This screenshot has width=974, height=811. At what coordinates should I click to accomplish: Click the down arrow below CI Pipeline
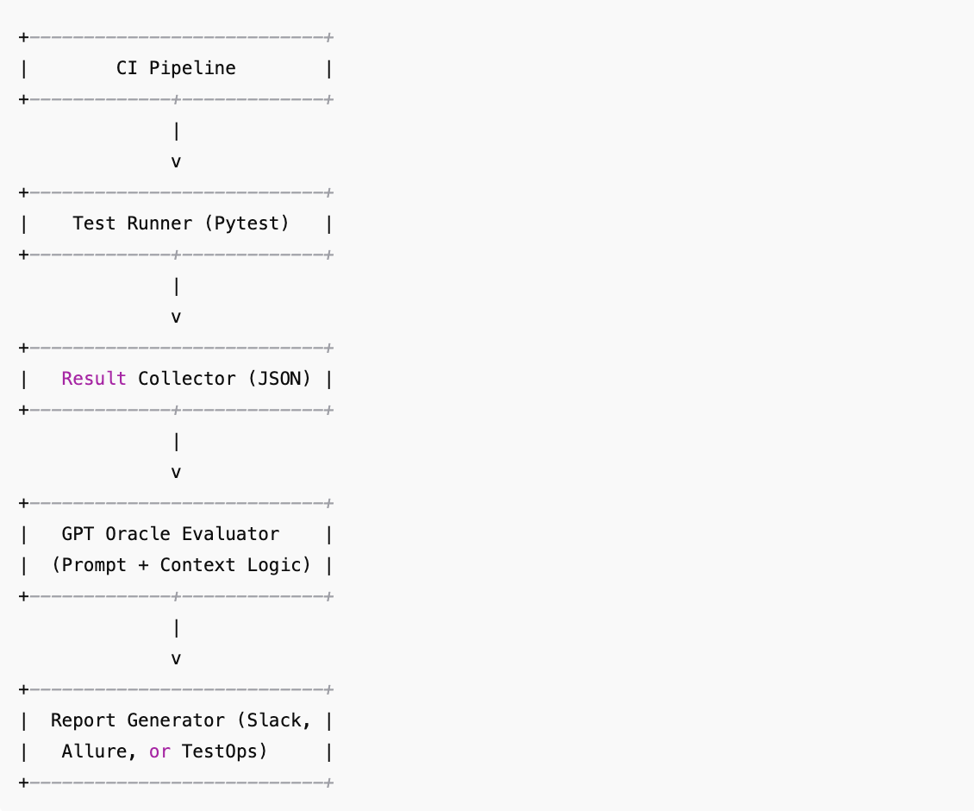(x=176, y=161)
